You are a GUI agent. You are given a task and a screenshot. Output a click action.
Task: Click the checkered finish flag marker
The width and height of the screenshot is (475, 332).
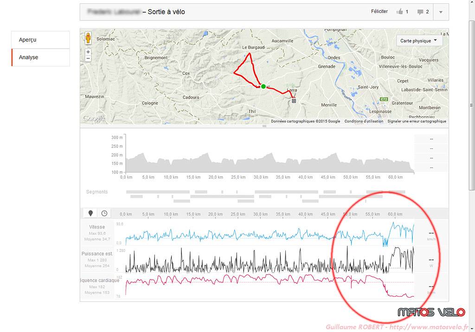click(x=294, y=101)
